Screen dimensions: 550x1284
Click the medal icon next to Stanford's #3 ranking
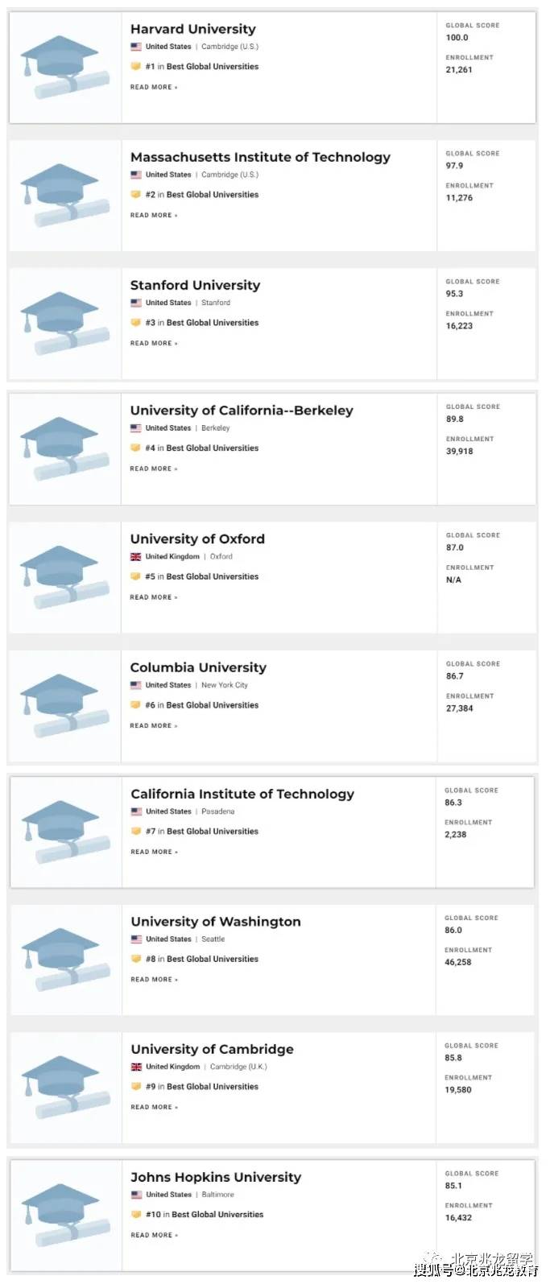pyautogui.click(x=136, y=322)
